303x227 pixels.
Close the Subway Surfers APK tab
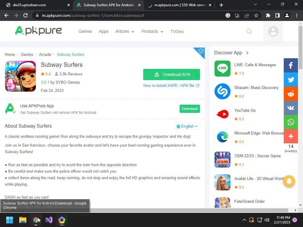(139, 5)
